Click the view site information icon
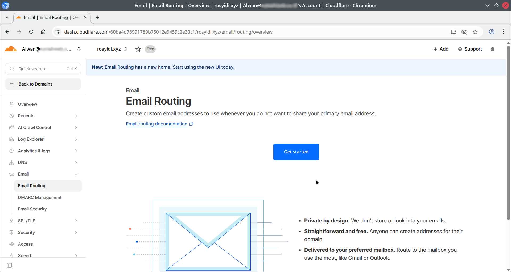The image size is (511, 272). (x=57, y=32)
